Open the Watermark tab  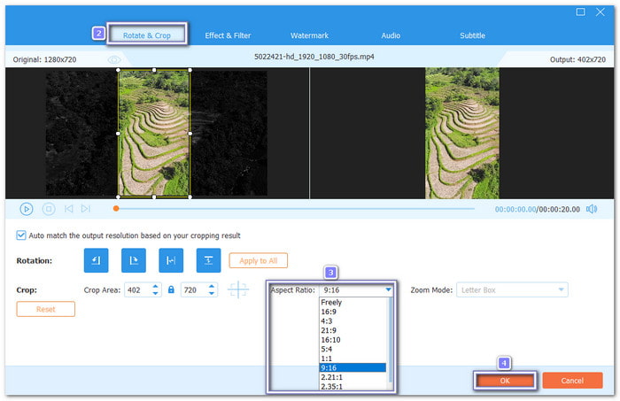(x=310, y=35)
